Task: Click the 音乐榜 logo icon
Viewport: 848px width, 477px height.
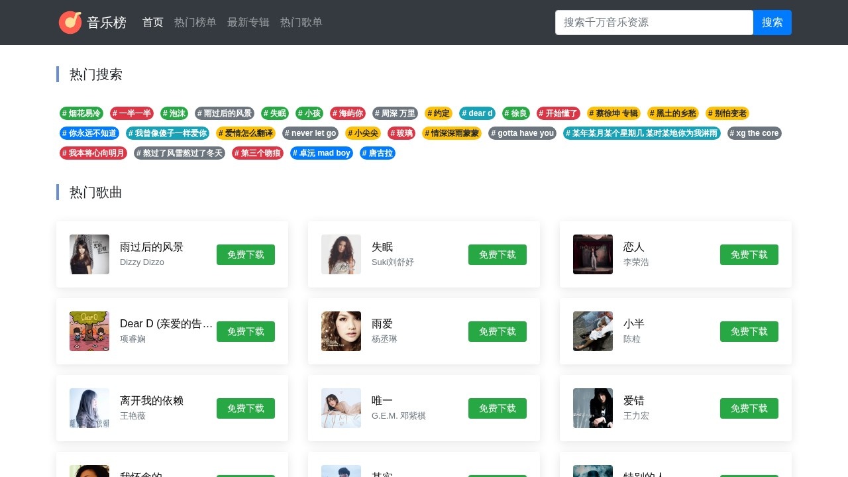Action: [x=70, y=23]
